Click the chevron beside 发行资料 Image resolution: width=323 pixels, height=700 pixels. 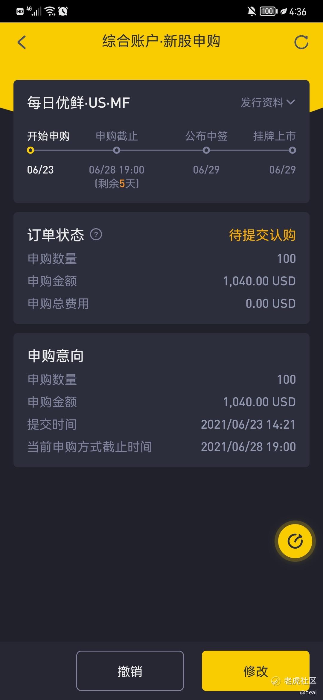coord(291,102)
